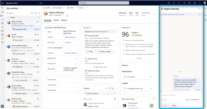Select Bonnie Alberts worklist item

tap(23, 90)
